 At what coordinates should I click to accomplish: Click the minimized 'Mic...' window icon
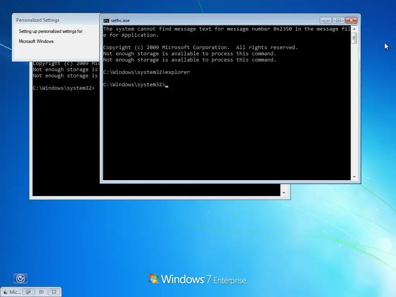(x=5, y=292)
